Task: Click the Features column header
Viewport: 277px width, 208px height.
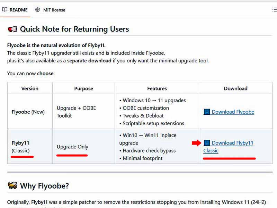Action: (157, 88)
